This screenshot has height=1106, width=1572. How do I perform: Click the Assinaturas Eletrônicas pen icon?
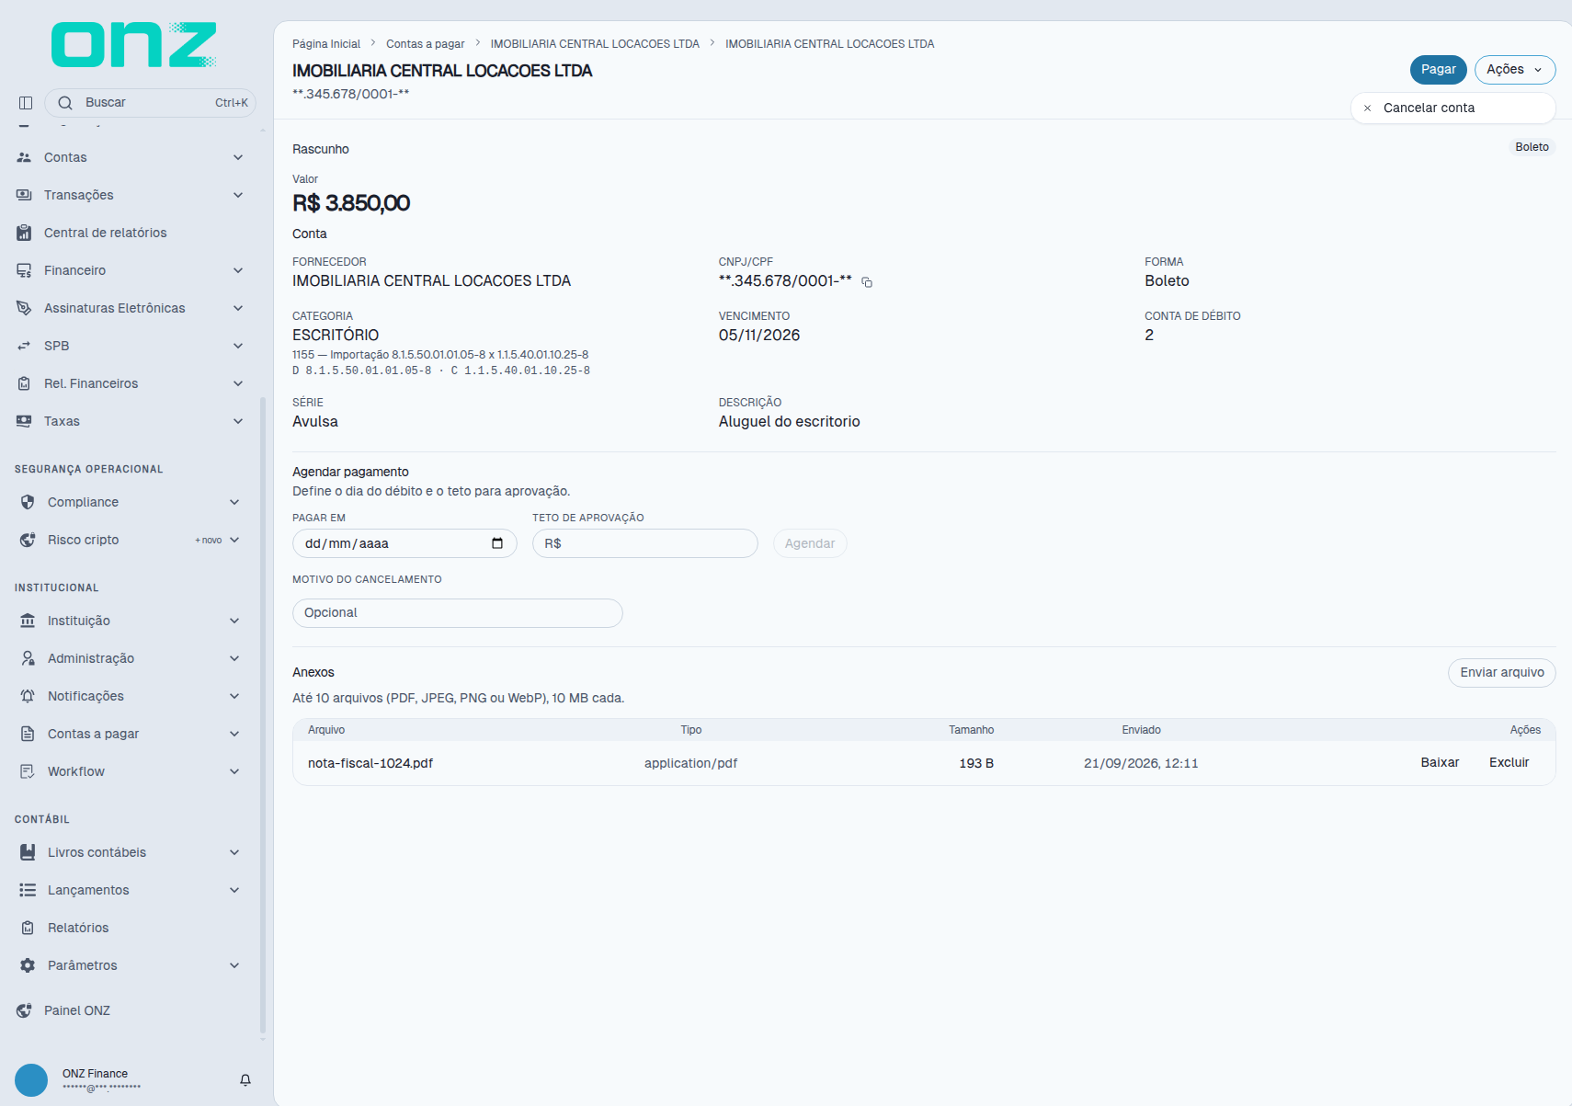[24, 308]
